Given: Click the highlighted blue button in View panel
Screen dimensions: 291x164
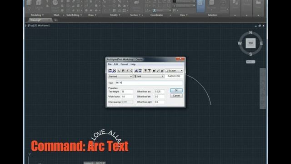Looking at the screenshot, I should tap(201, 5).
